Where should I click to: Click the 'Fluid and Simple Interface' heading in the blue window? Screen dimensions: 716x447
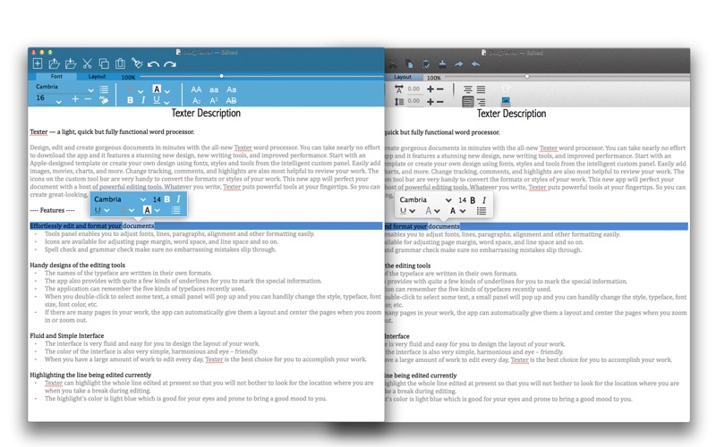pyautogui.click(x=66, y=336)
